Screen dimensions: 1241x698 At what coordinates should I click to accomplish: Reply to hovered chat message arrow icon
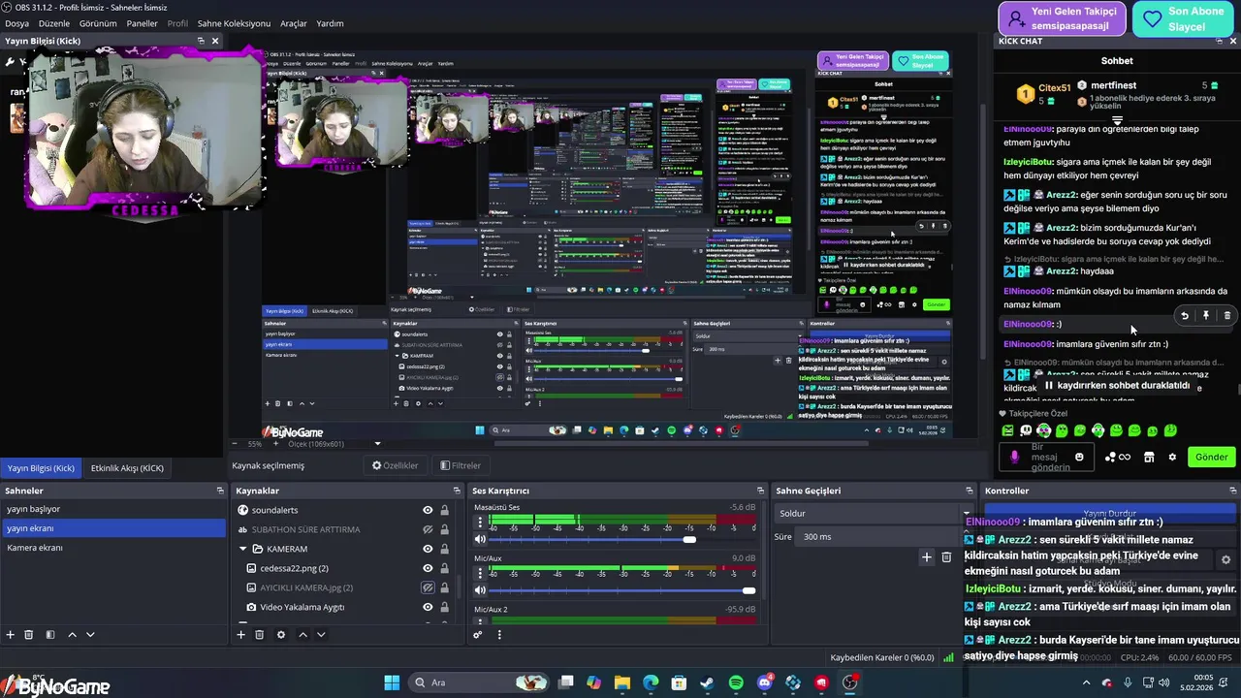point(1185,315)
